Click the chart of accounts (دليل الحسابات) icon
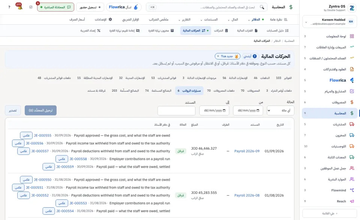Image resolution: width=360 pixels, height=220 pixels. 286,30
